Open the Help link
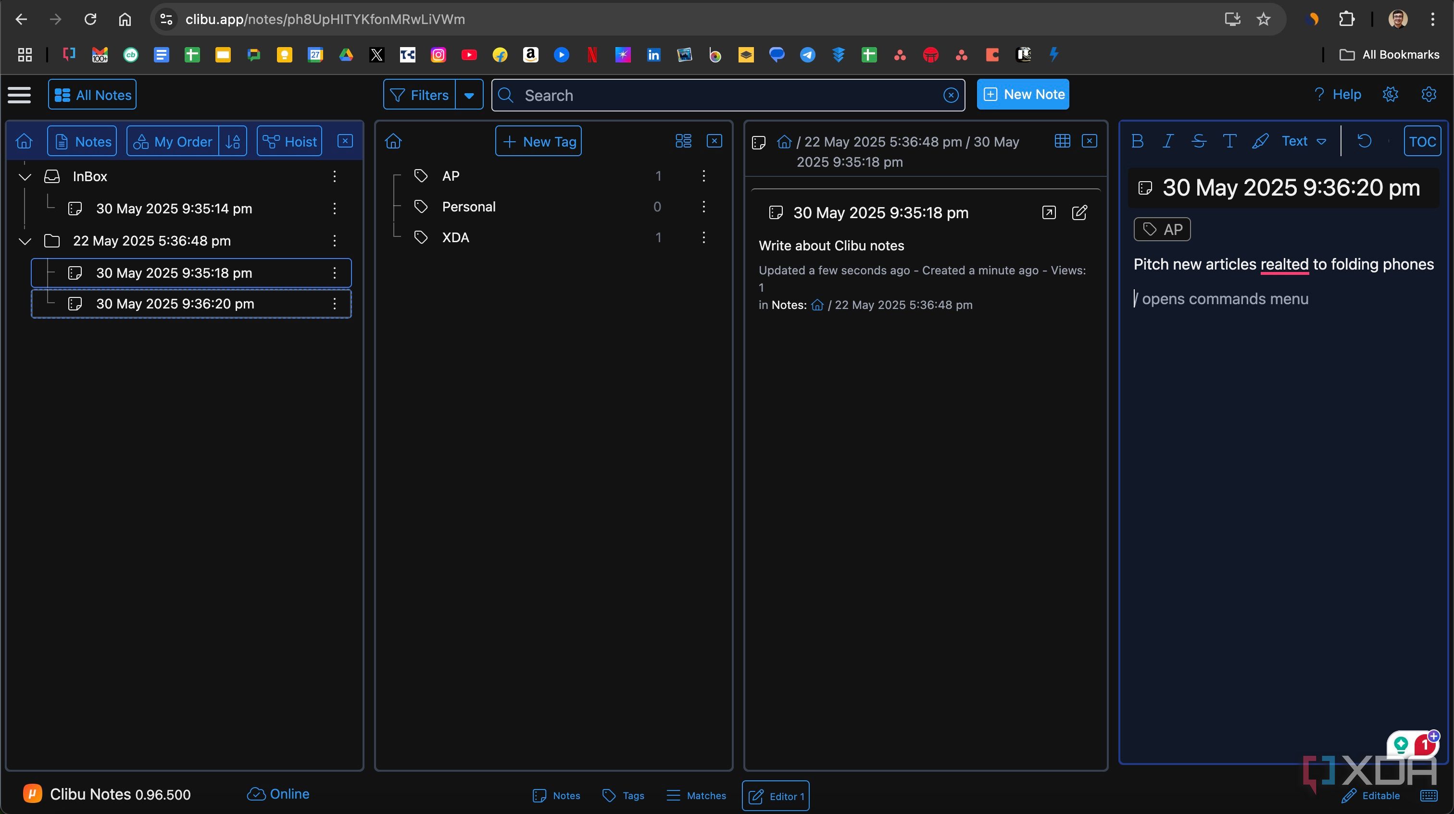This screenshot has height=814, width=1454. (x=1337, y=94)
